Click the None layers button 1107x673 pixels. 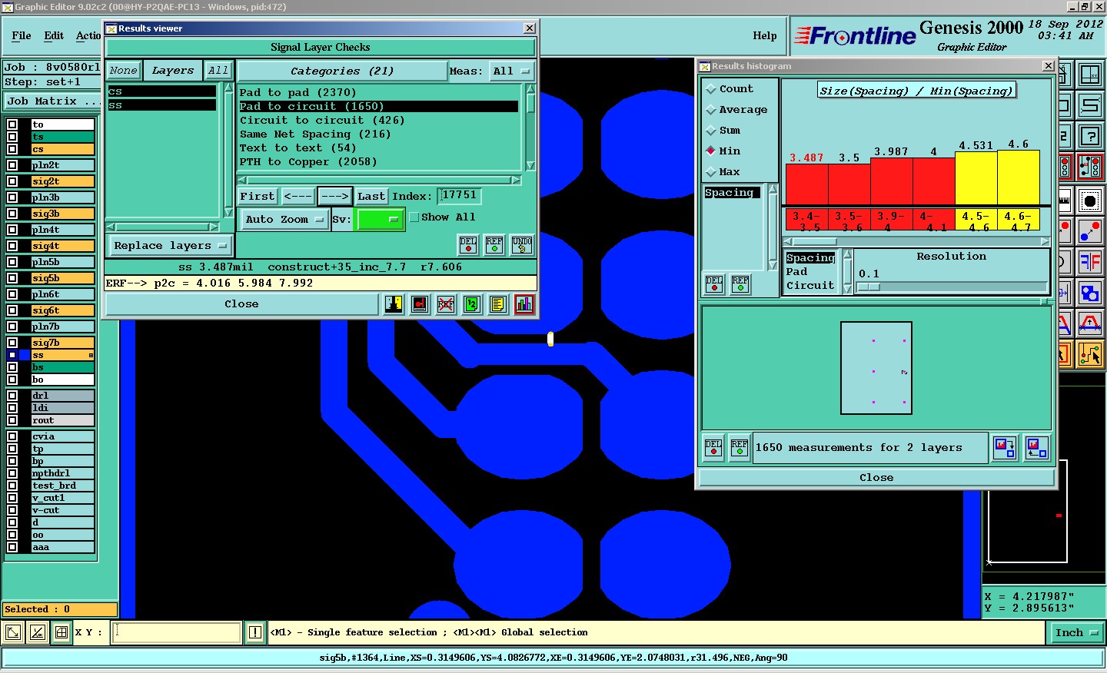[x=123, y=71]
